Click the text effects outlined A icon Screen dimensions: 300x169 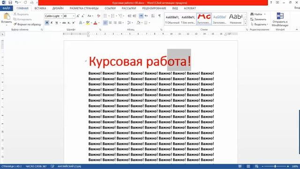tap(81, 23)
